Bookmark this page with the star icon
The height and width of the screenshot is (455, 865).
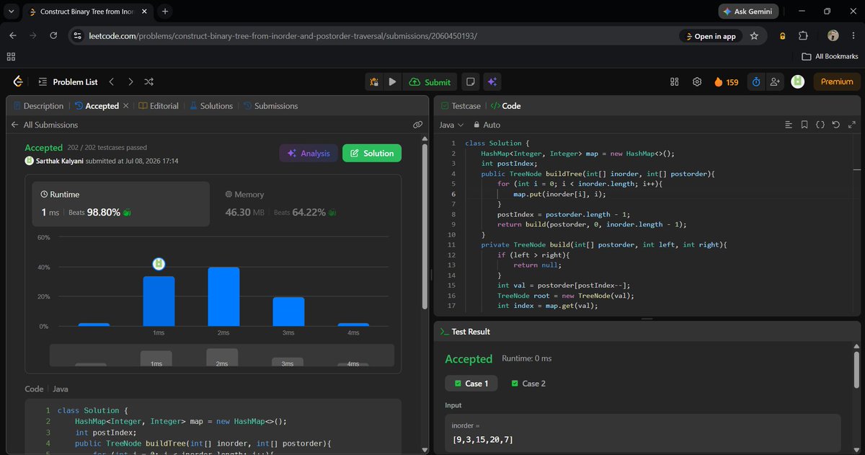click(x=754, y=35)
